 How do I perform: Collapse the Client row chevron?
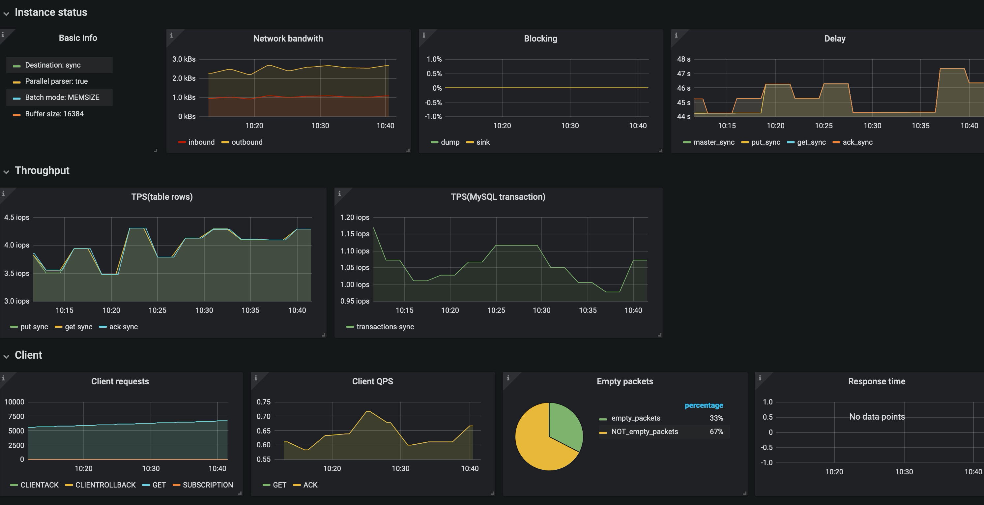[7, 356]
